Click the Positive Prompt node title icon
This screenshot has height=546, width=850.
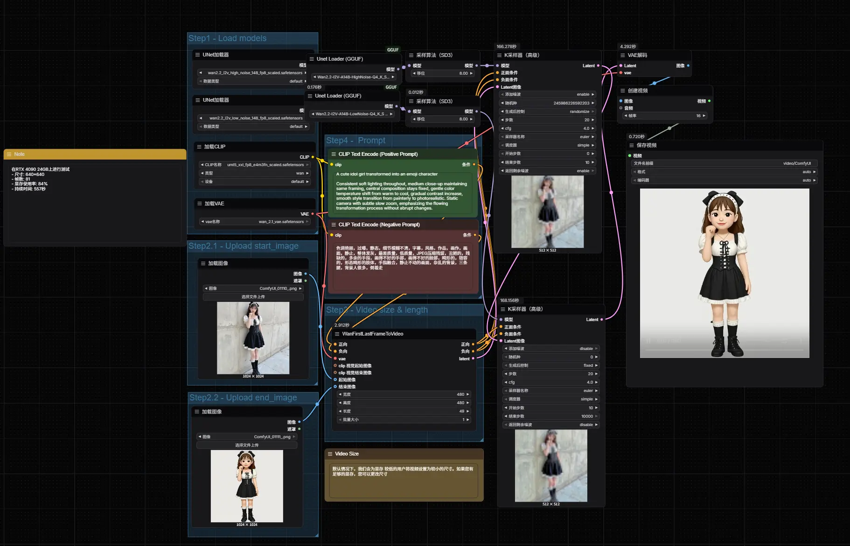334,154
